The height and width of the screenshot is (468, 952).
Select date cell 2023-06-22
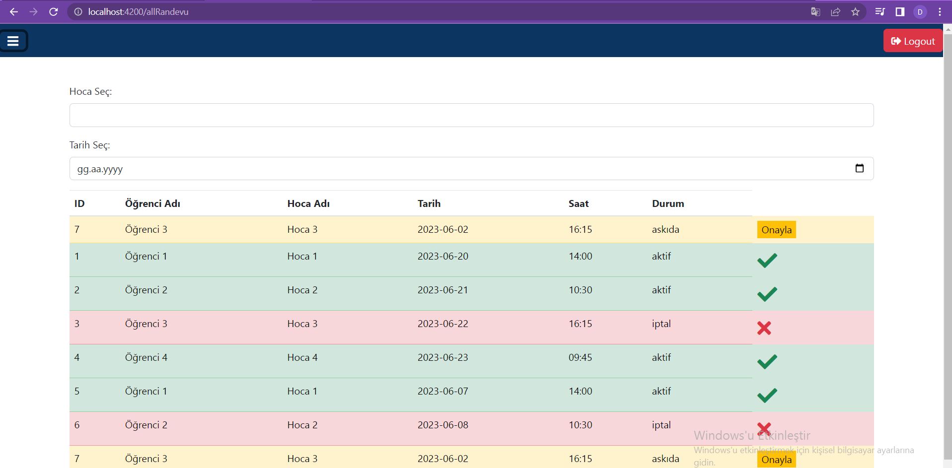443,324
